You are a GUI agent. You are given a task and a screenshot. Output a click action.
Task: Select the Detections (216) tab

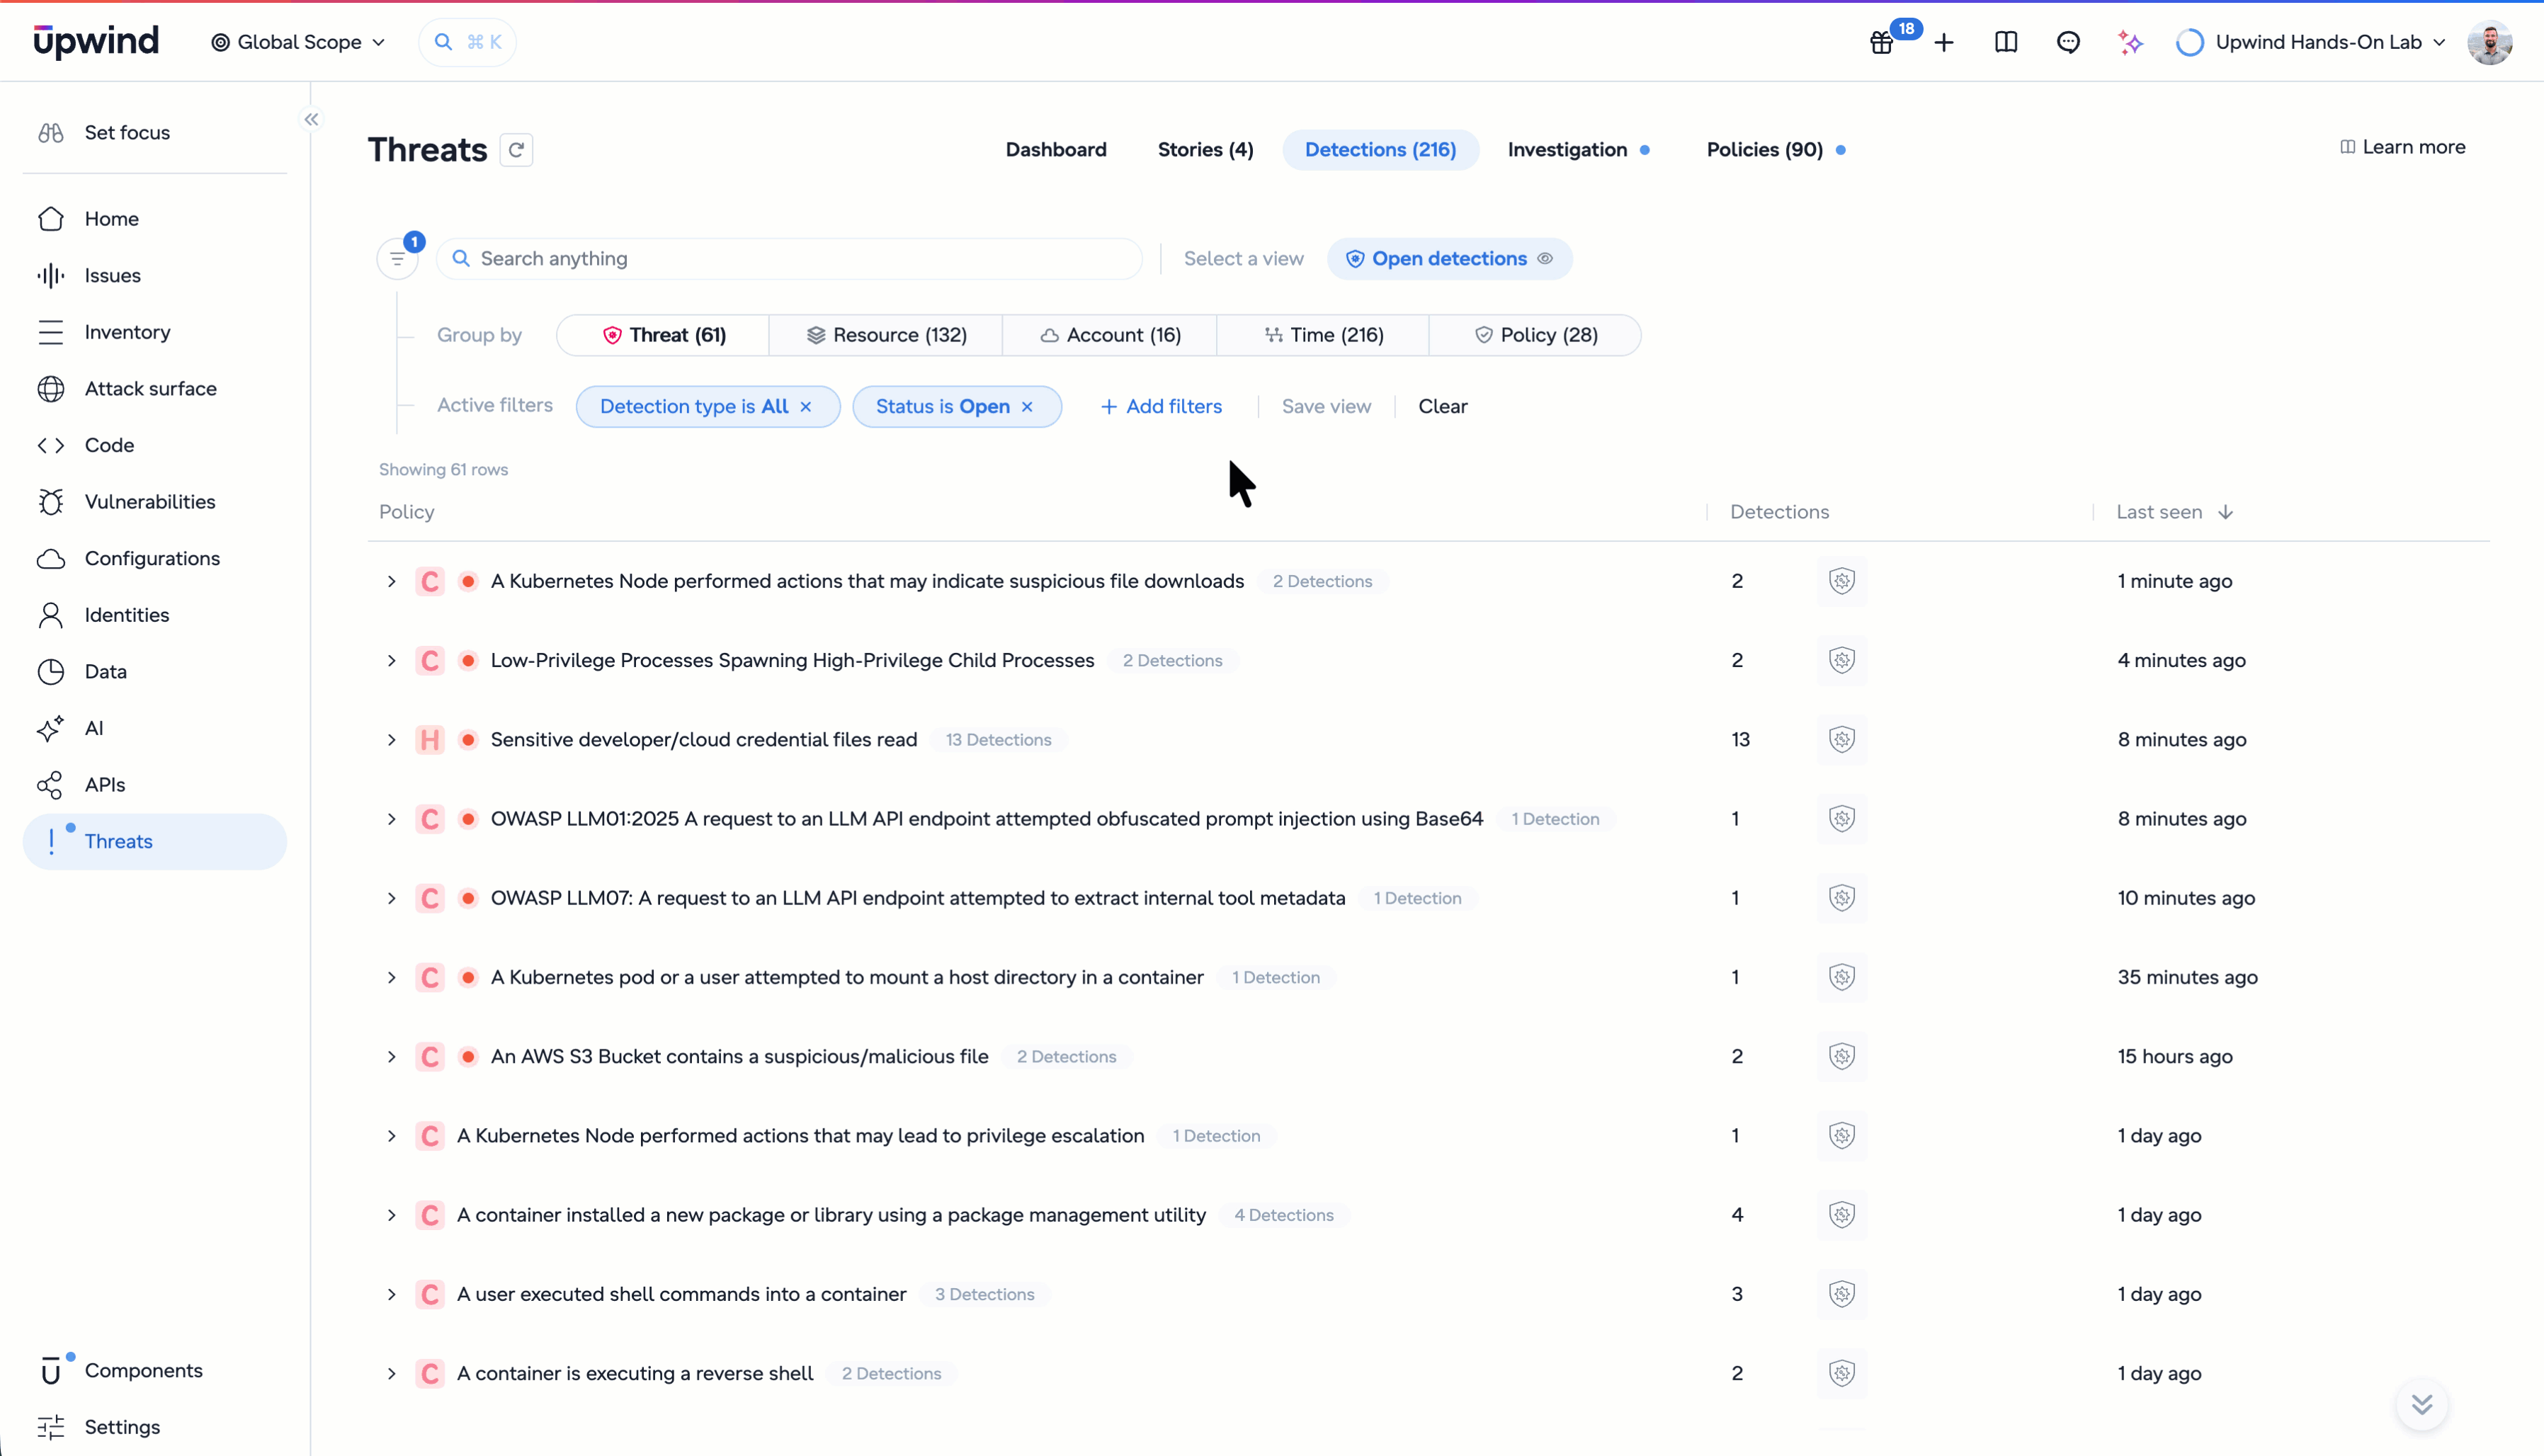click(x=1380, y=150)
